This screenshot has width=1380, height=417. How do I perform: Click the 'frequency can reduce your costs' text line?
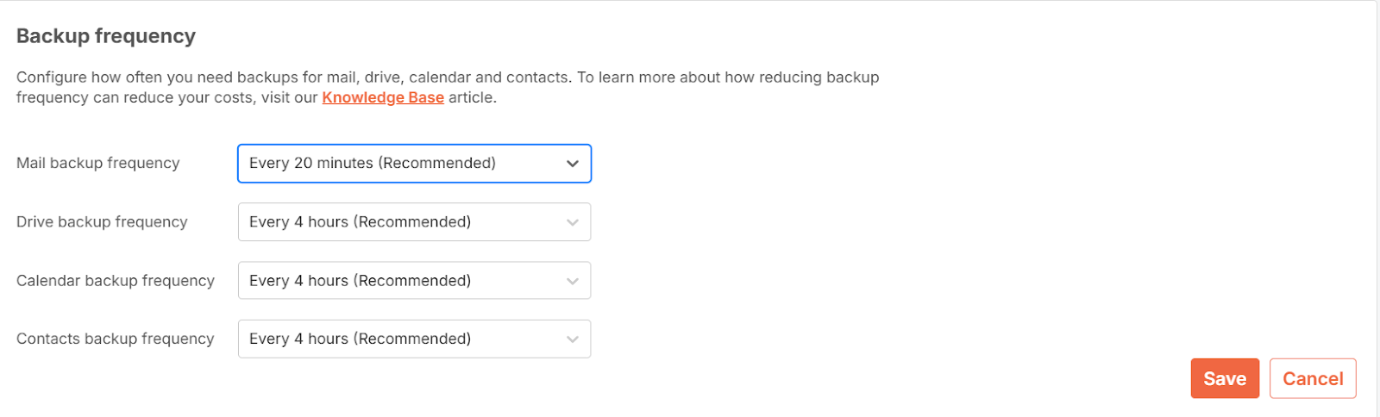pos(256,97)
